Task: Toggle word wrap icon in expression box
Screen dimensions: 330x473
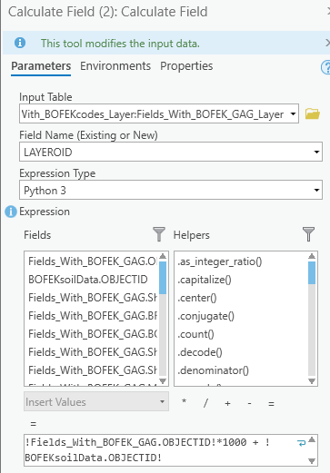Action: (x=302, y=443)
